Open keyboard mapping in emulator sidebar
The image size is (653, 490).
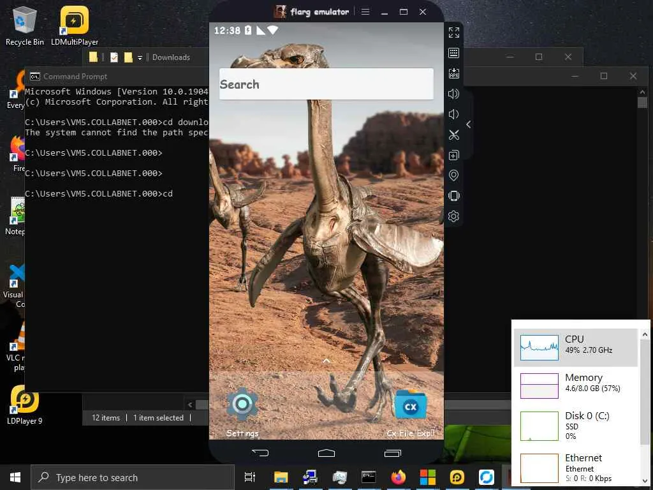pyautogui.click(x=454, y=53)
